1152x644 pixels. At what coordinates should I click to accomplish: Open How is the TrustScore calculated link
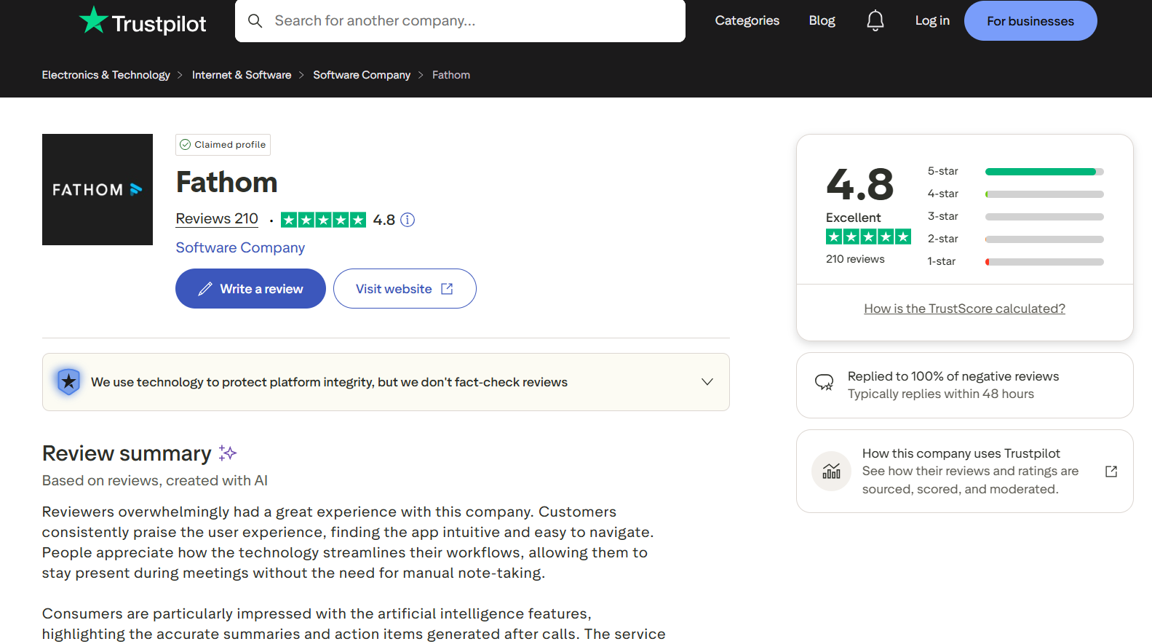[964, 309]
